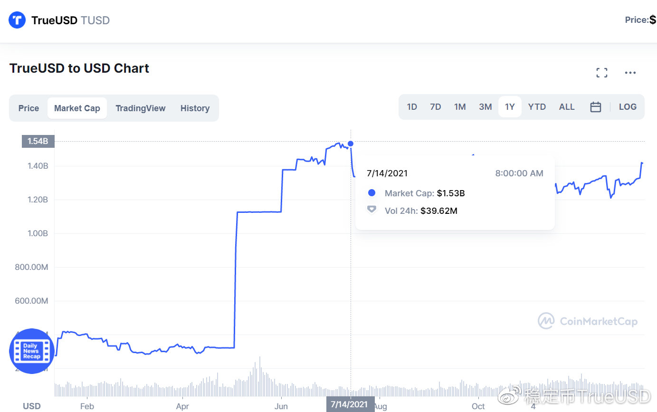Screen dimensions: 657x412
Task: Show ALL time chart range
Action: pyautogui.click(x=567, y=107)
